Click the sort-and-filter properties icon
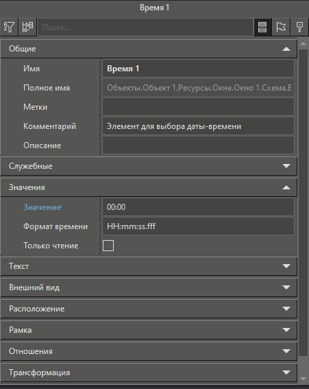This screenshot has height=389, width=309. click(9, 27)
